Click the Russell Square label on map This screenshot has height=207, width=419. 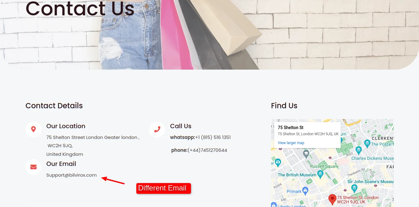point(324,166)
